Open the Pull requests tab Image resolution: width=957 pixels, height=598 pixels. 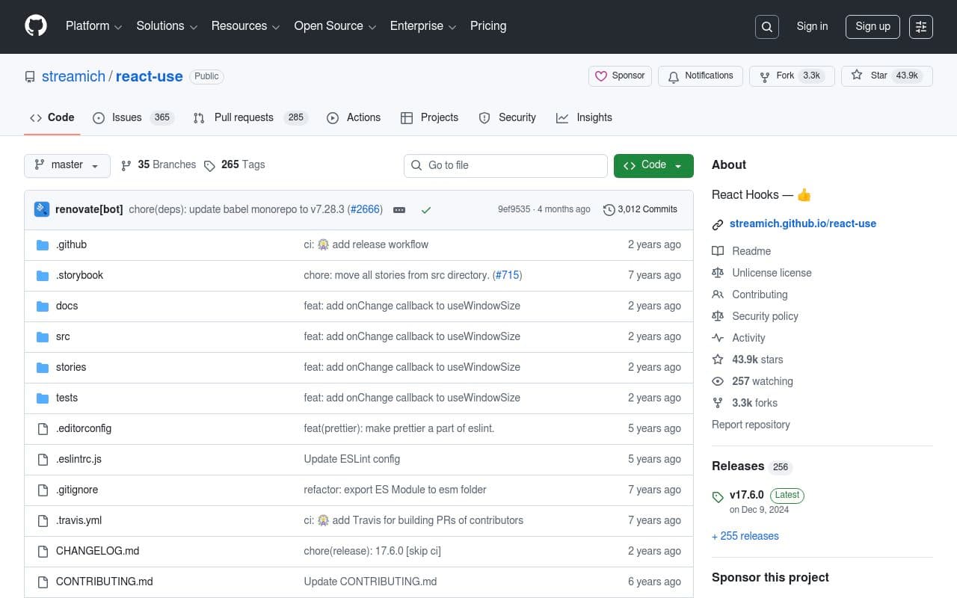(243, 117)
